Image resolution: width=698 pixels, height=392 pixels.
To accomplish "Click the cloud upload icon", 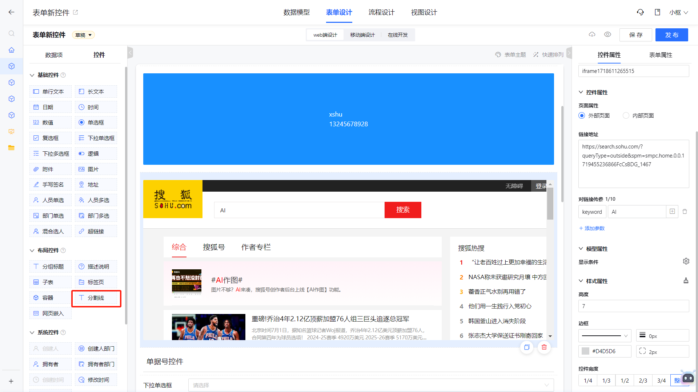I will coord(592,34).
